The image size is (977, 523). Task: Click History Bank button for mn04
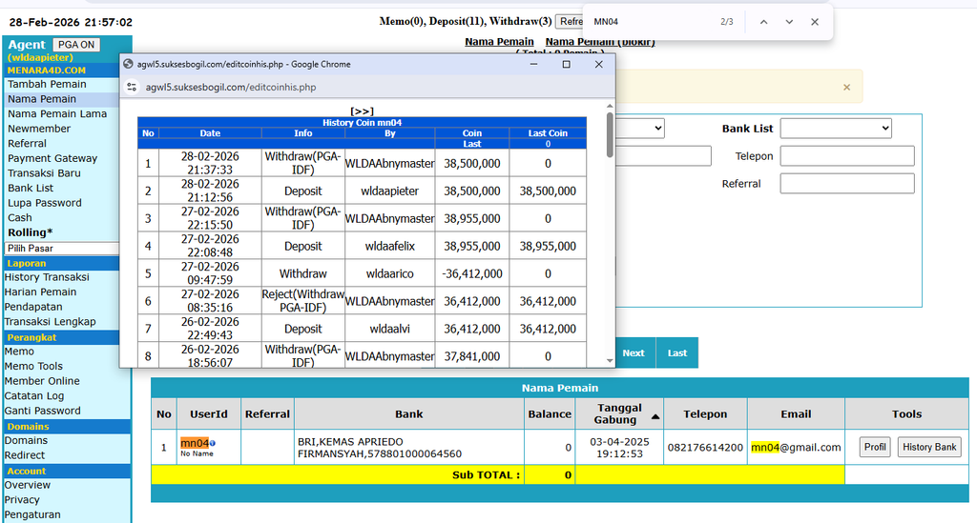[929, 447]
